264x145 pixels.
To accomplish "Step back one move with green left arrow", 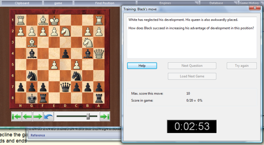I will (x=27, y=116).
